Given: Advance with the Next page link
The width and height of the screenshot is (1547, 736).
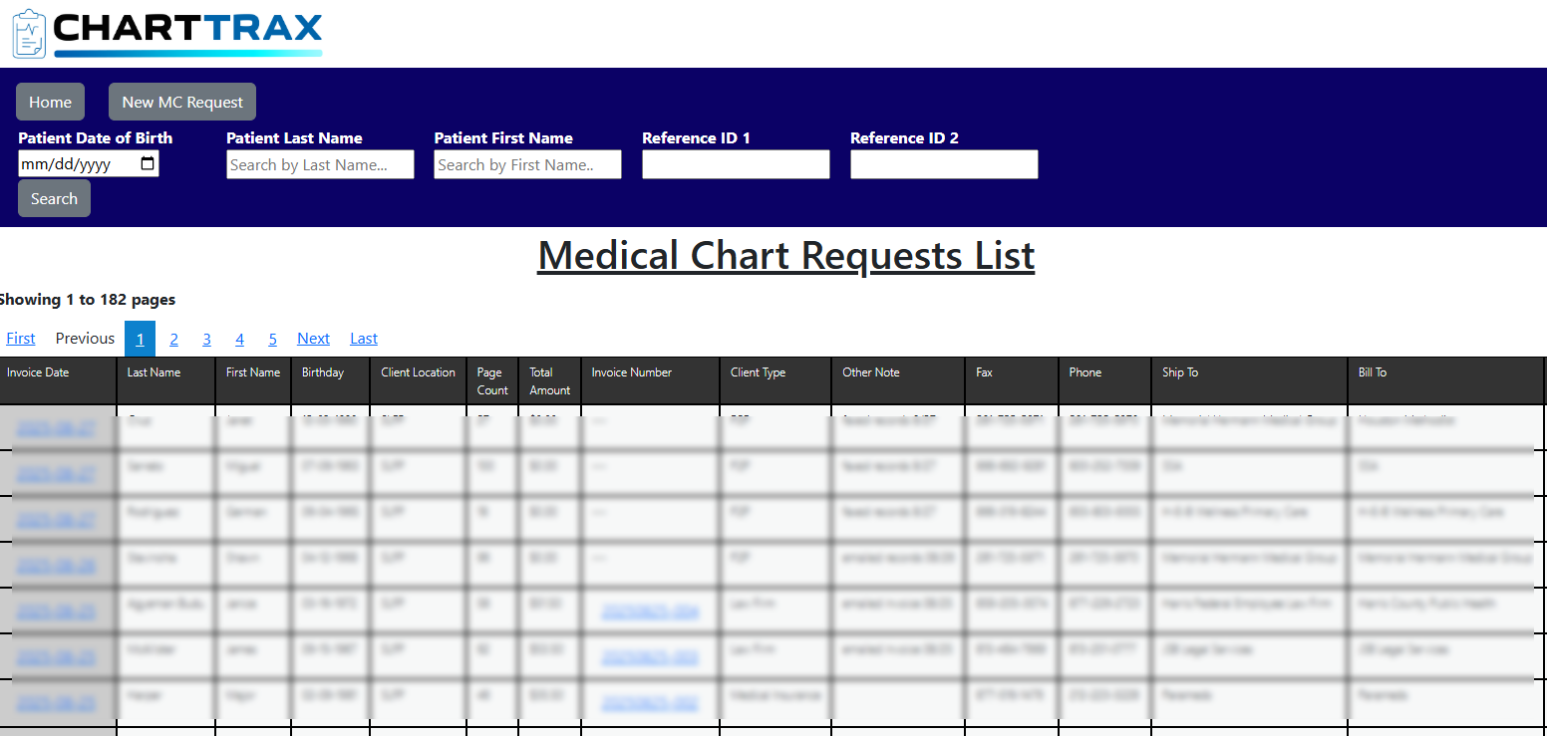Looking at the screenshot, I should pyautogui.click(x=313, y=339).
